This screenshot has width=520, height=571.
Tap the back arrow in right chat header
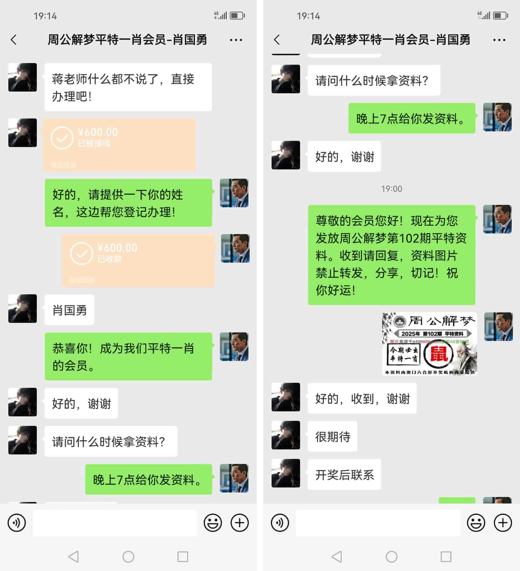tap(277, 40)
